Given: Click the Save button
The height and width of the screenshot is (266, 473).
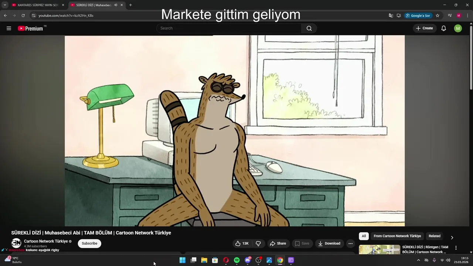Looking at the screenshot, I should coord(302,243).
